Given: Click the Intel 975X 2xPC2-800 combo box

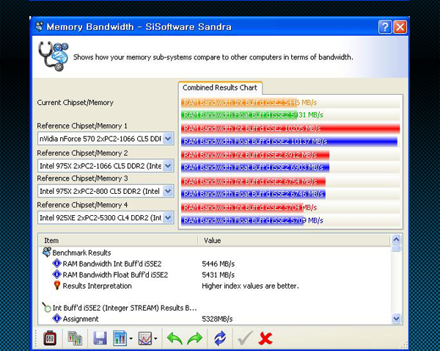Looking at the screenshot, I should click(x=106, y=191).
